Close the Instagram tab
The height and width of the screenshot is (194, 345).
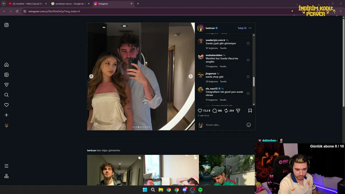coord(132,4)
